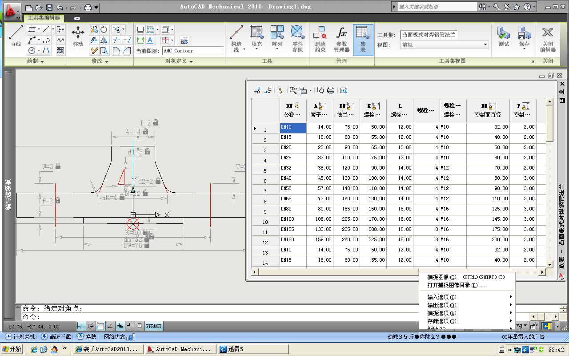Select the mirror tool in 修改 panel

tap(104, 40)
